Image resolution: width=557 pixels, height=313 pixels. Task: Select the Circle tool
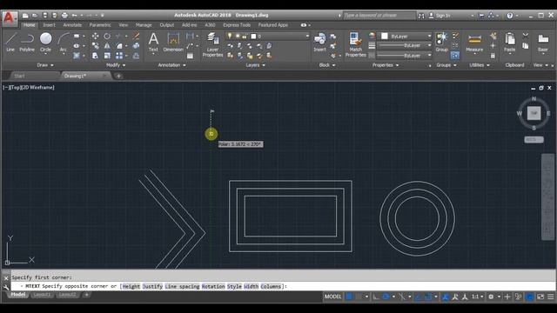click(45, 42)
